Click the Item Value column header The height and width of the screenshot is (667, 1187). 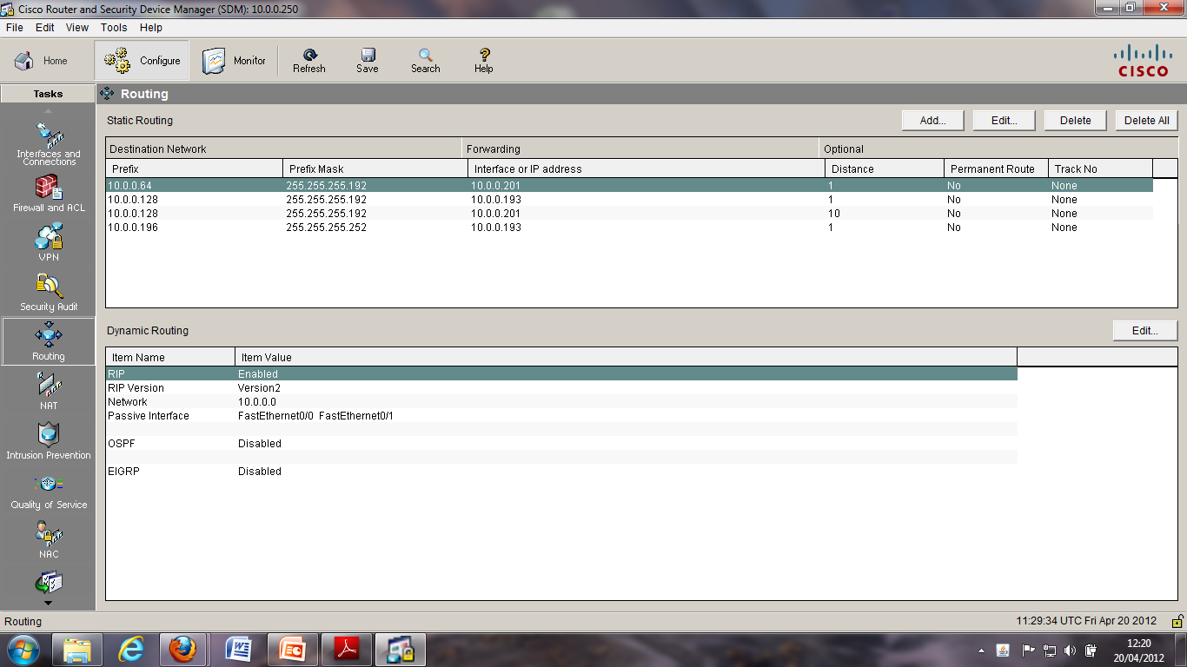(626, 357)
